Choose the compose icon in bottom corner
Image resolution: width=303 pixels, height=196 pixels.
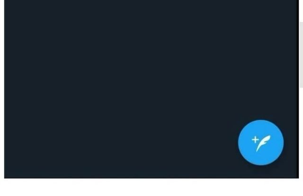tap(261, 143)
